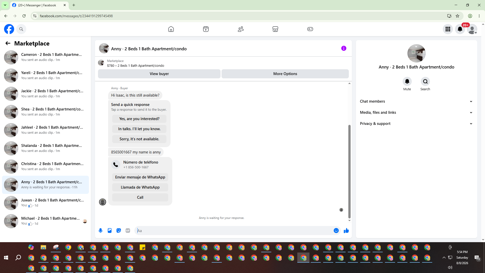The width and height of the screenshot is (485, 273).
Task: Click the Call button
Action: pos(140,197)
